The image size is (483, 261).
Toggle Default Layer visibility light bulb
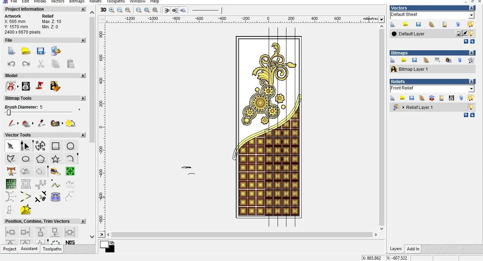(471, 34)
